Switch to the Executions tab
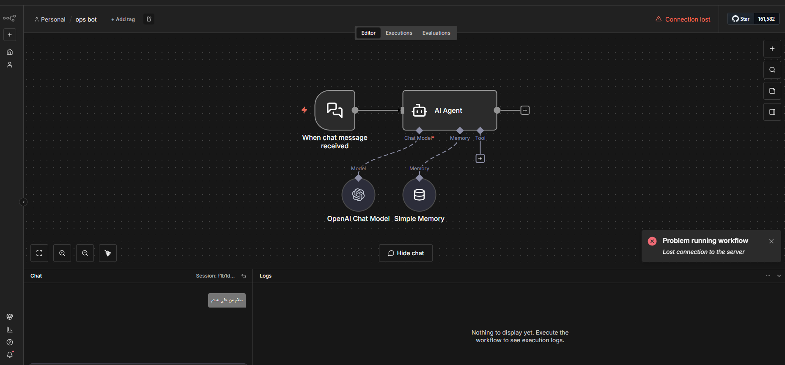 398,33
